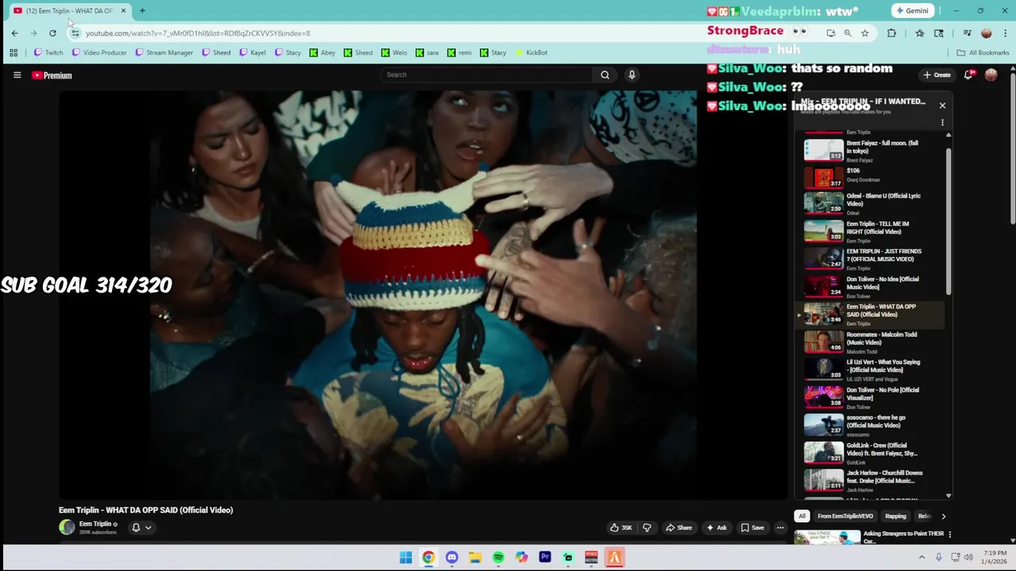The height and width of the screenshot is (571, 1016).
Task: Close the Eem Triplin tab
Action: click(123, 10)
